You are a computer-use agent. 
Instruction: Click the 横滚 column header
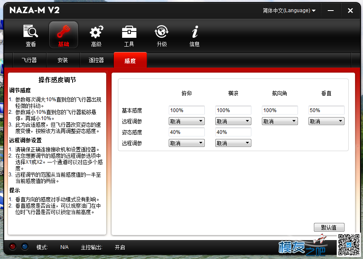[x=233, y=93]
